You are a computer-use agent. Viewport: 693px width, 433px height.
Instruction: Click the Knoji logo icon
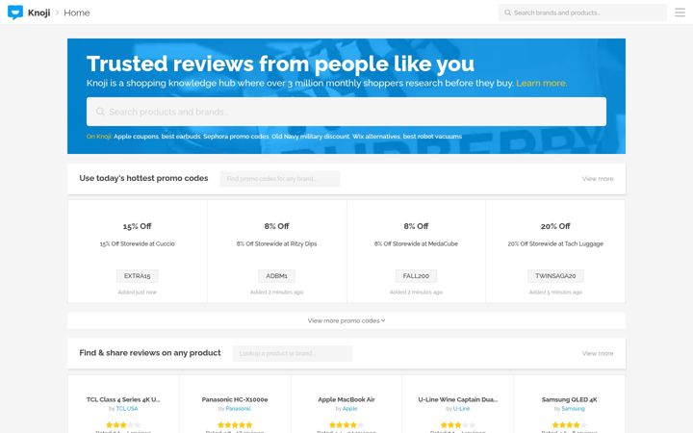tap(15, 13)
